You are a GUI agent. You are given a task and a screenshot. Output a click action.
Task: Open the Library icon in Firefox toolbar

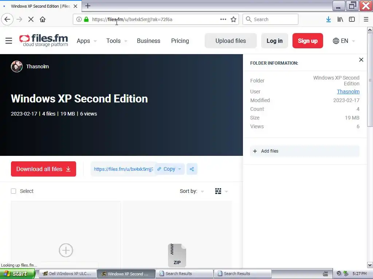(x=340, y=19)
